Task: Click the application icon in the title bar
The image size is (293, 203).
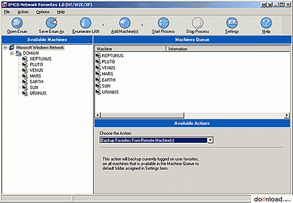Action: coord(4,5)
